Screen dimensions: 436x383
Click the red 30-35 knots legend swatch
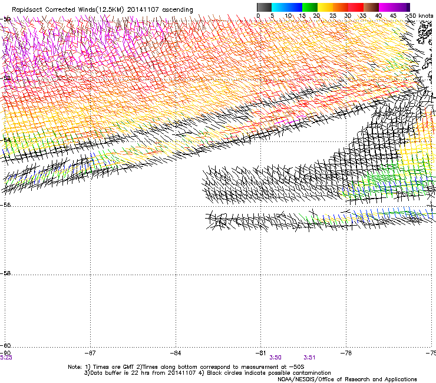356,7
